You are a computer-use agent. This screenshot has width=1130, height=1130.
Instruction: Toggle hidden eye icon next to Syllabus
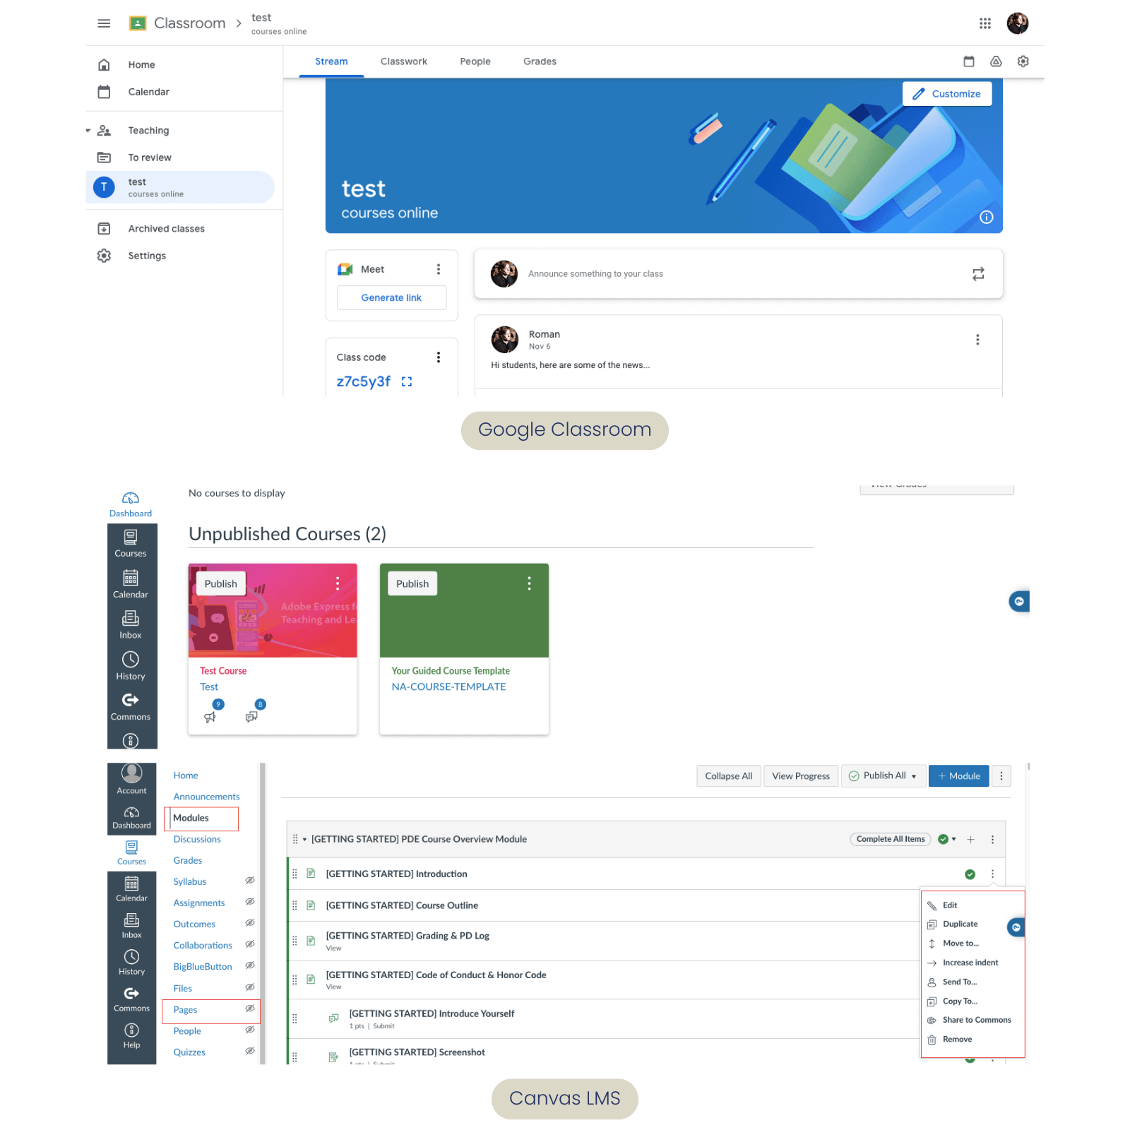click(x=249, y=881)
